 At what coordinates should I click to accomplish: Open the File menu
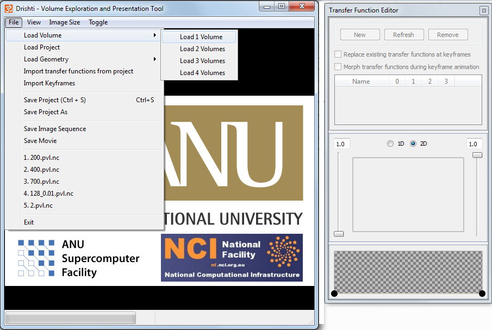14,22
